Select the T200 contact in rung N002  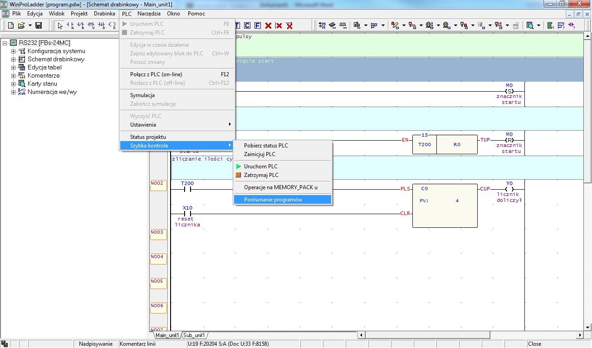[187, 186]
